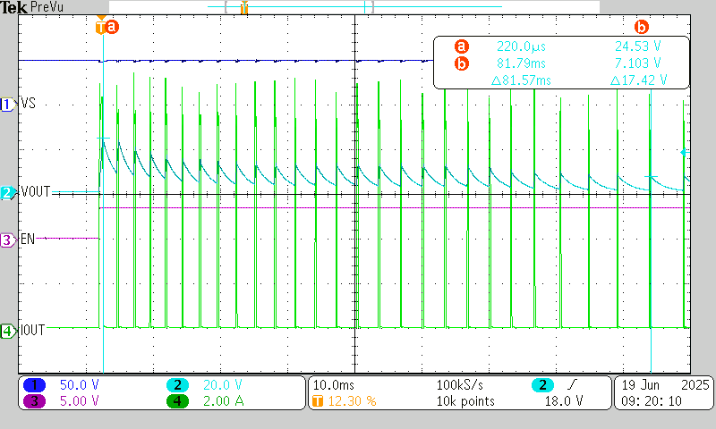Click the channel 1 VS waveform marker
Viewport: 716px width, 429px height.
(7, 105)
